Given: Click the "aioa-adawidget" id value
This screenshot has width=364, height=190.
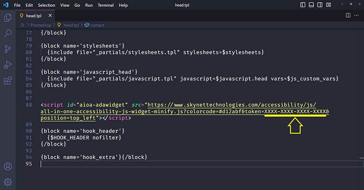Looking at the screenshot, I should (x=102, y=105).
